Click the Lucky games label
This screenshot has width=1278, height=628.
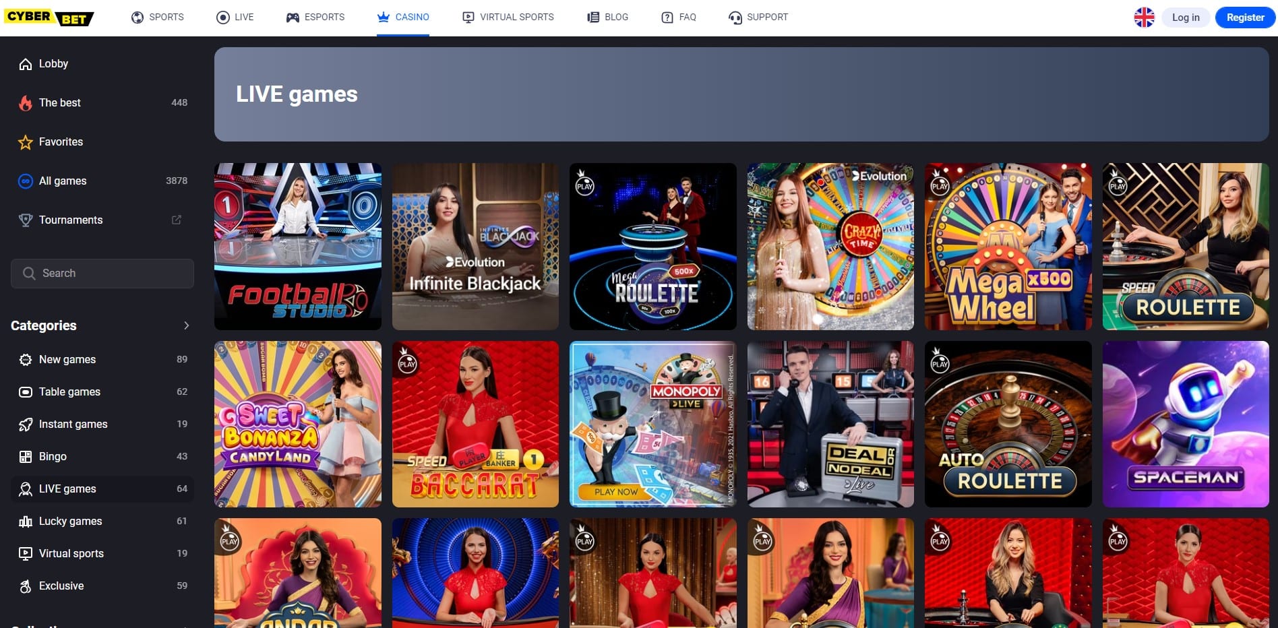pos(71,522)
